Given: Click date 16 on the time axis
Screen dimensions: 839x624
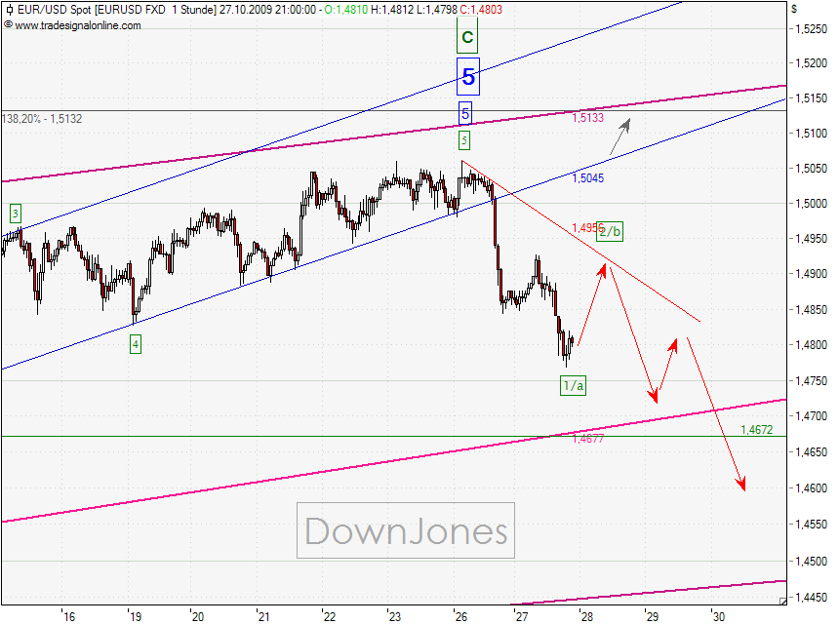Looking at the screenshot, I should coord(69,616).
